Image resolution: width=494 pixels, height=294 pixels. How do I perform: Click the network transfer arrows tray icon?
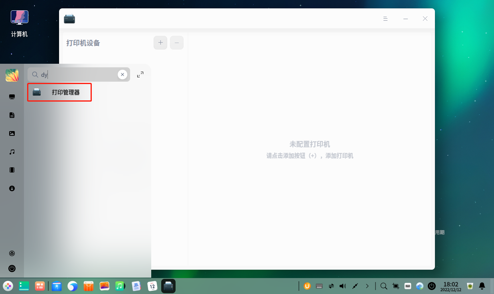tap(331, 286)
